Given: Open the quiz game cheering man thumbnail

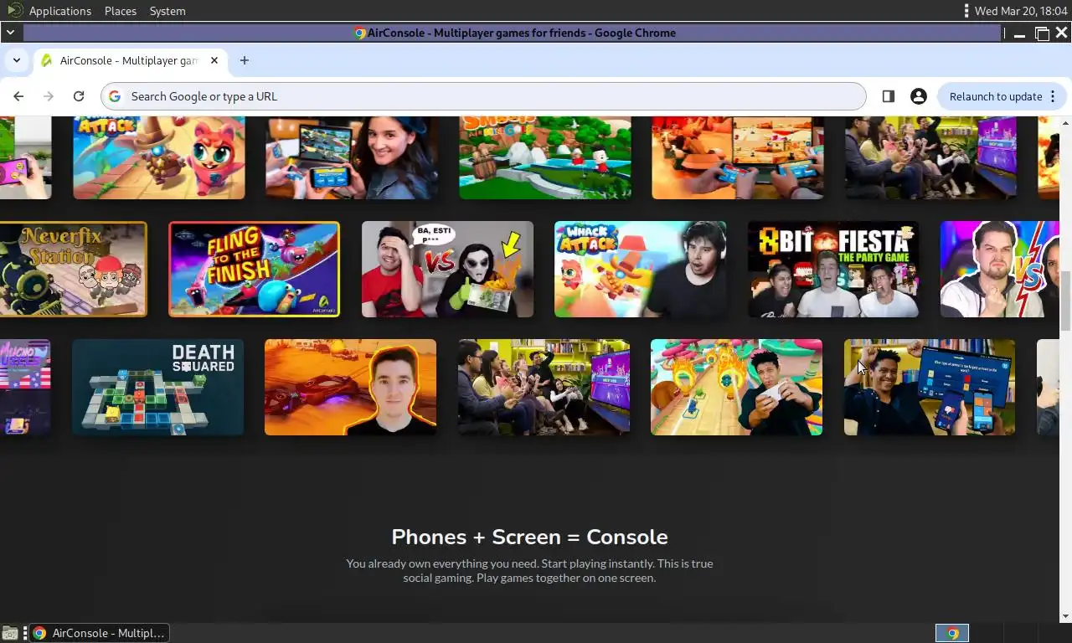Looking at the screenshot, I should coord(930,387).
